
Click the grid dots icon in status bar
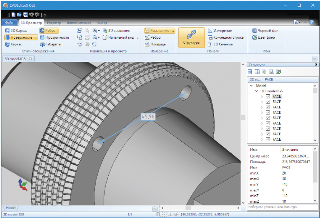point(164,214)
